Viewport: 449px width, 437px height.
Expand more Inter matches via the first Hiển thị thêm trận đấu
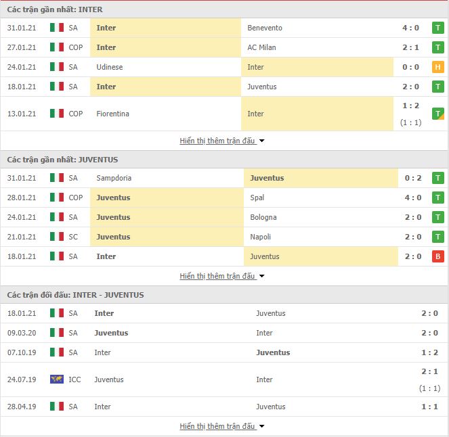click(x=217, y=141)
